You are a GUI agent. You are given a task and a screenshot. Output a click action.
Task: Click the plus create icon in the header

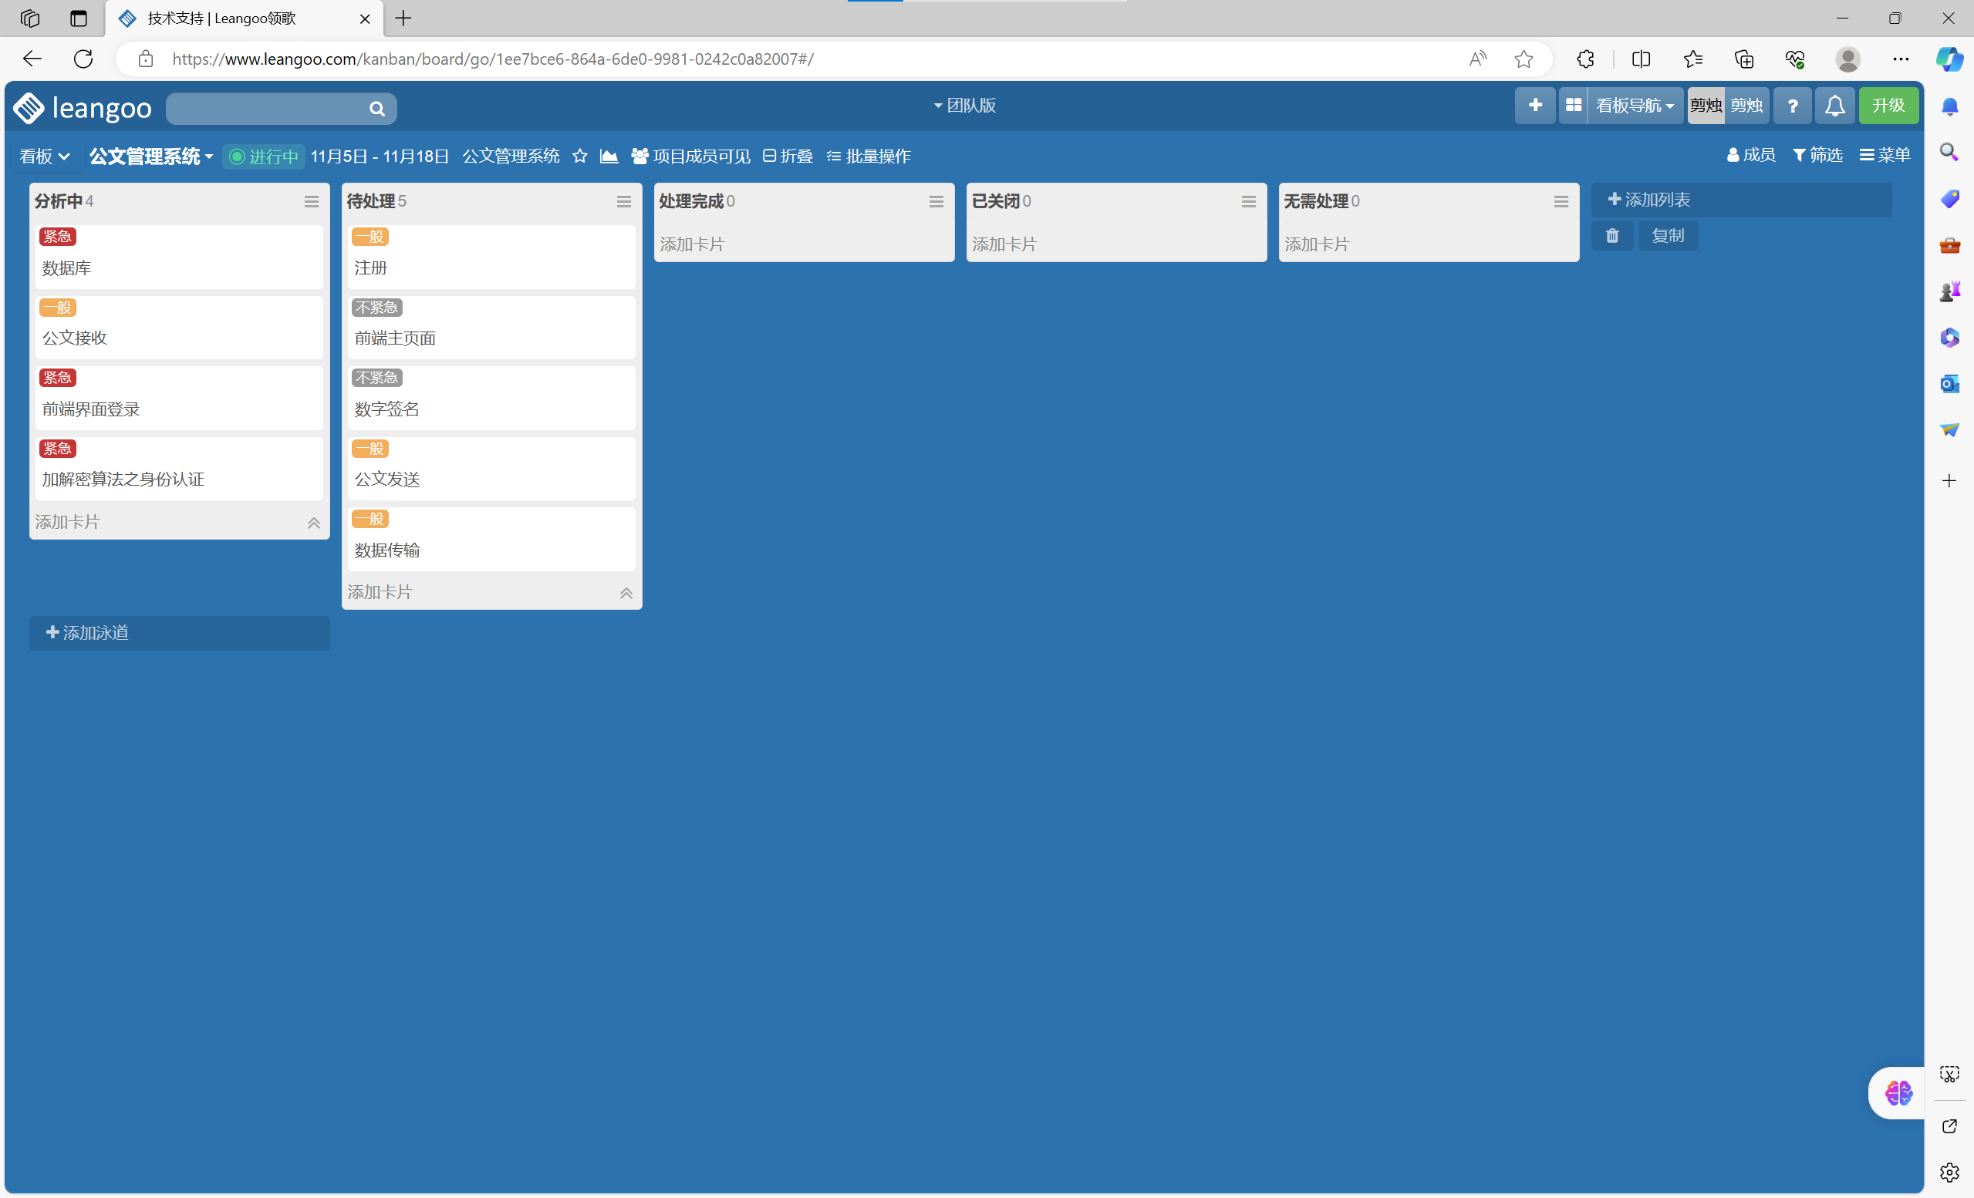click(x=1535, y=106)
